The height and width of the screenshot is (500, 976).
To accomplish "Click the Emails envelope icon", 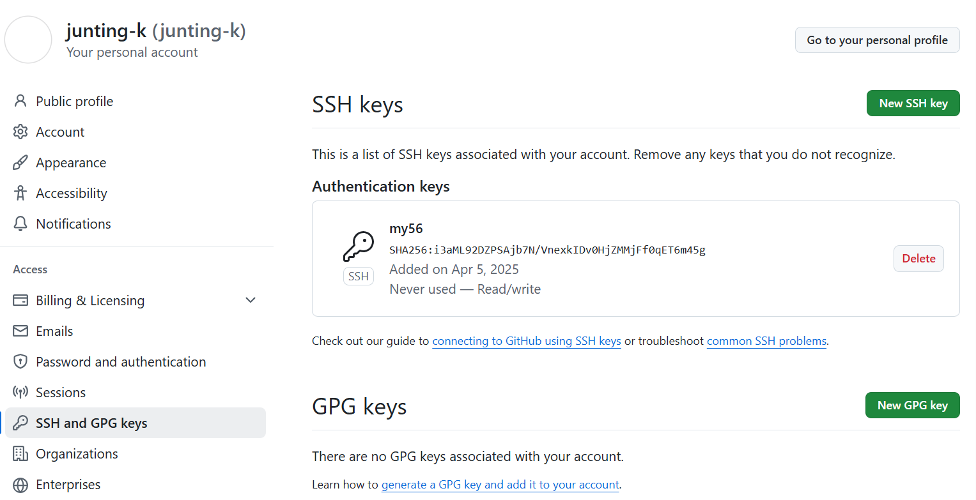I will [20, 331].
